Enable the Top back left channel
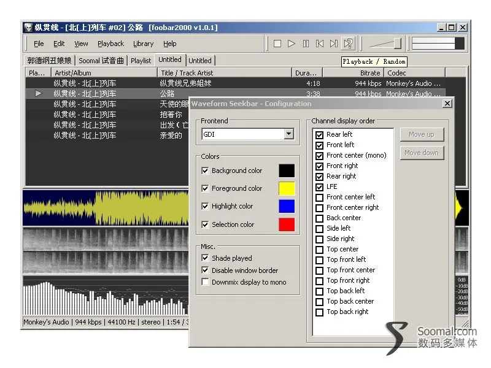The height and width of the screenshot is (368, 491). [319, 291]
